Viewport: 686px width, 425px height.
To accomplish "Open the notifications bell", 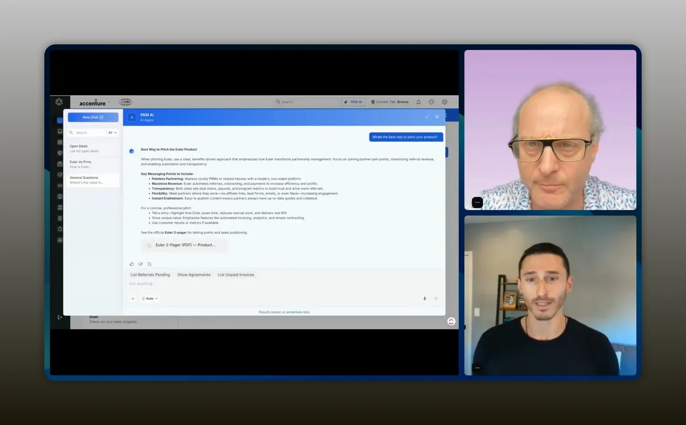I will click(419, 102).
